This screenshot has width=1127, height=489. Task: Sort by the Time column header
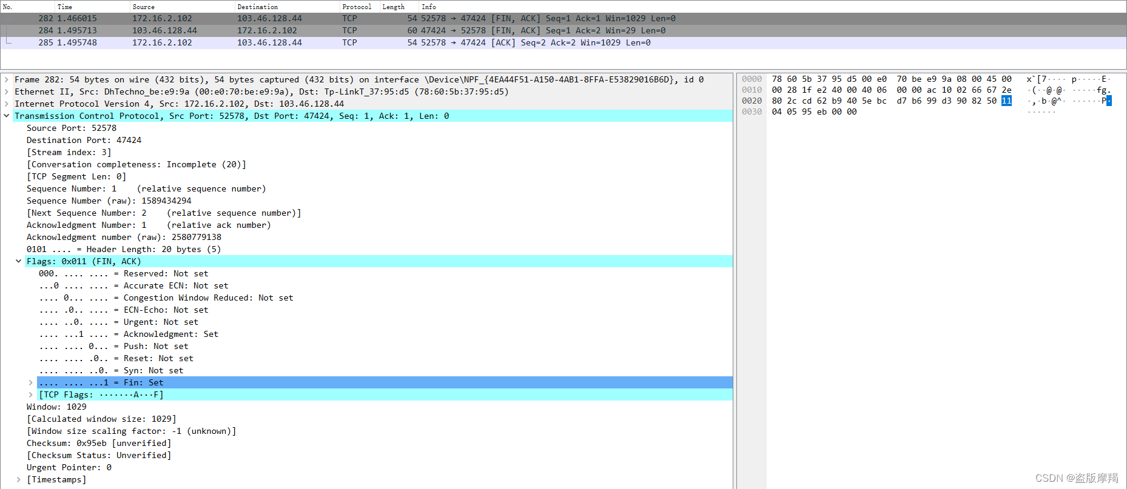tap(92, 7)
